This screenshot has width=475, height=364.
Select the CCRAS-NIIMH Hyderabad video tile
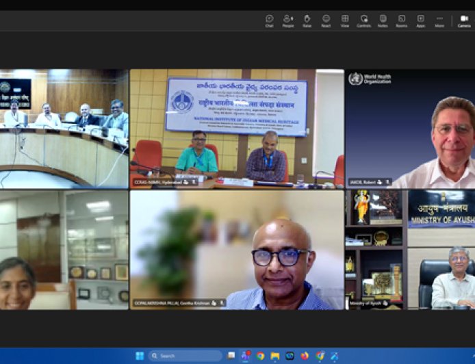(x=237, y=129)
